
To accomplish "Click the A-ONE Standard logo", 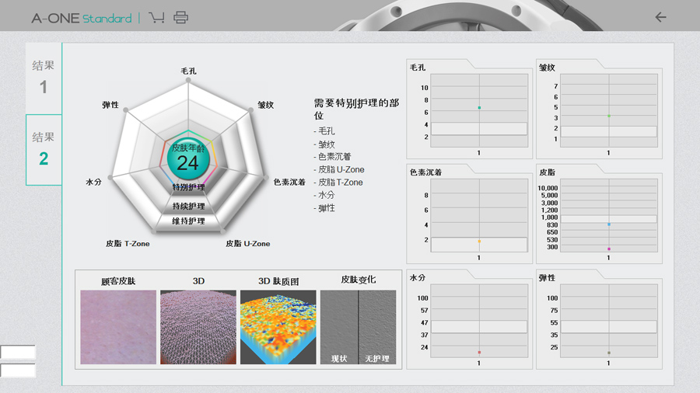I will 82,18.
